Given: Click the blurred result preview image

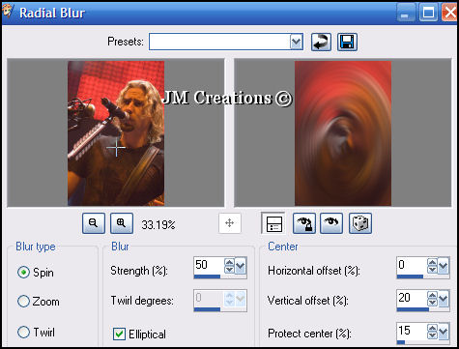Looking at the screenshot, I should [x=343, y=133].
